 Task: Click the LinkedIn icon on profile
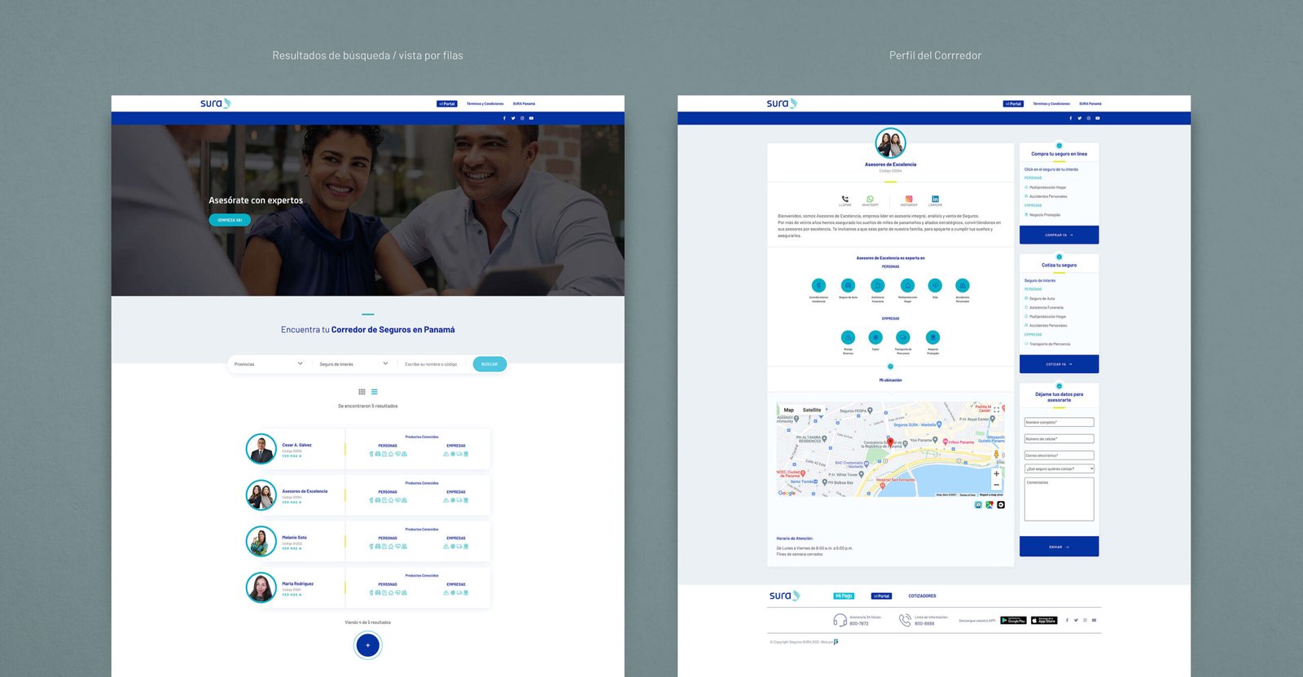pos(935,199)
